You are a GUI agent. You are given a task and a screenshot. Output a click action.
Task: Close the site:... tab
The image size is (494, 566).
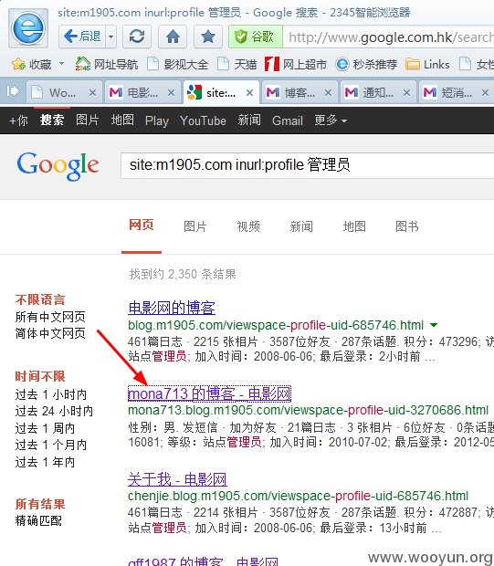point(249,93)
